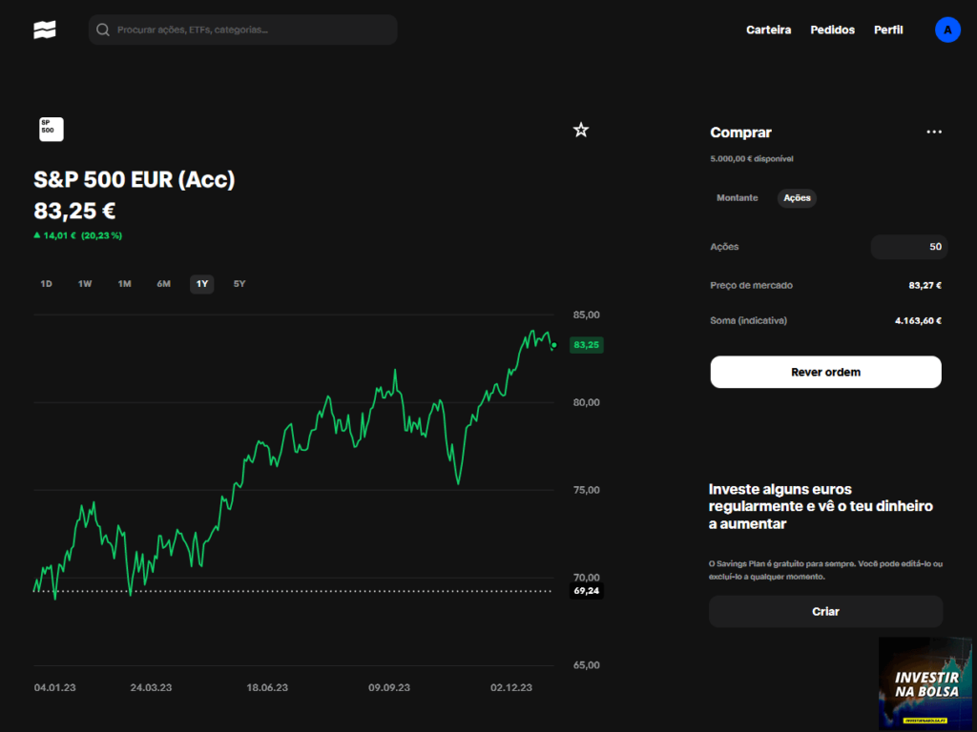
Task: Select the 1Y chart range
Action: point(202,284)
